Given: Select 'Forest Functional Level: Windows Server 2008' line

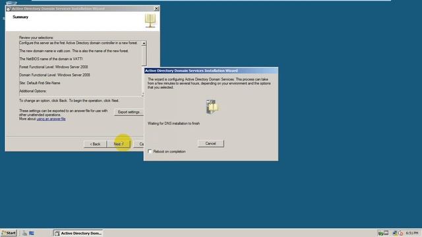Looking at the screenshot, I should tap(53, 67).
